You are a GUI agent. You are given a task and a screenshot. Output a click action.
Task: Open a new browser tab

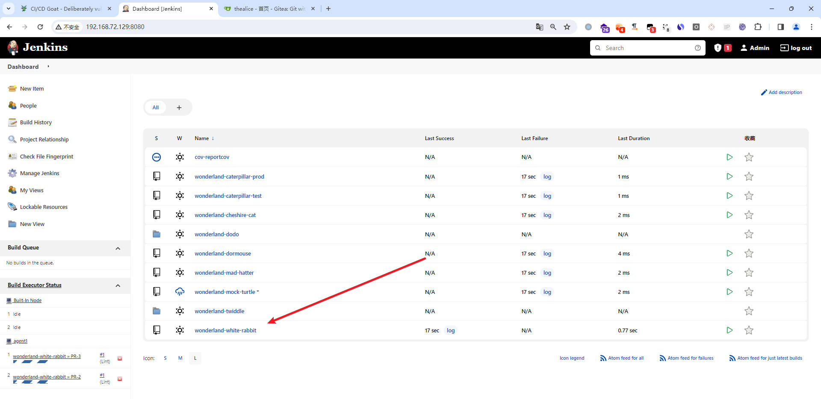[328, 9]
